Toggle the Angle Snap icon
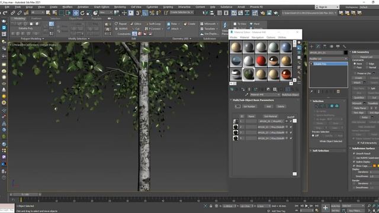 145,13
